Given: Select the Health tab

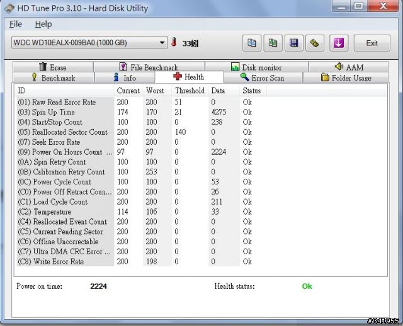Looking at the screenshot, I should [189, 77].
